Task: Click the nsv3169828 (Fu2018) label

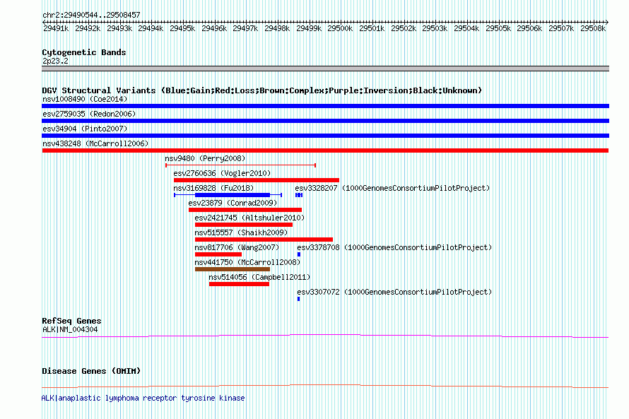Action: 213,188
